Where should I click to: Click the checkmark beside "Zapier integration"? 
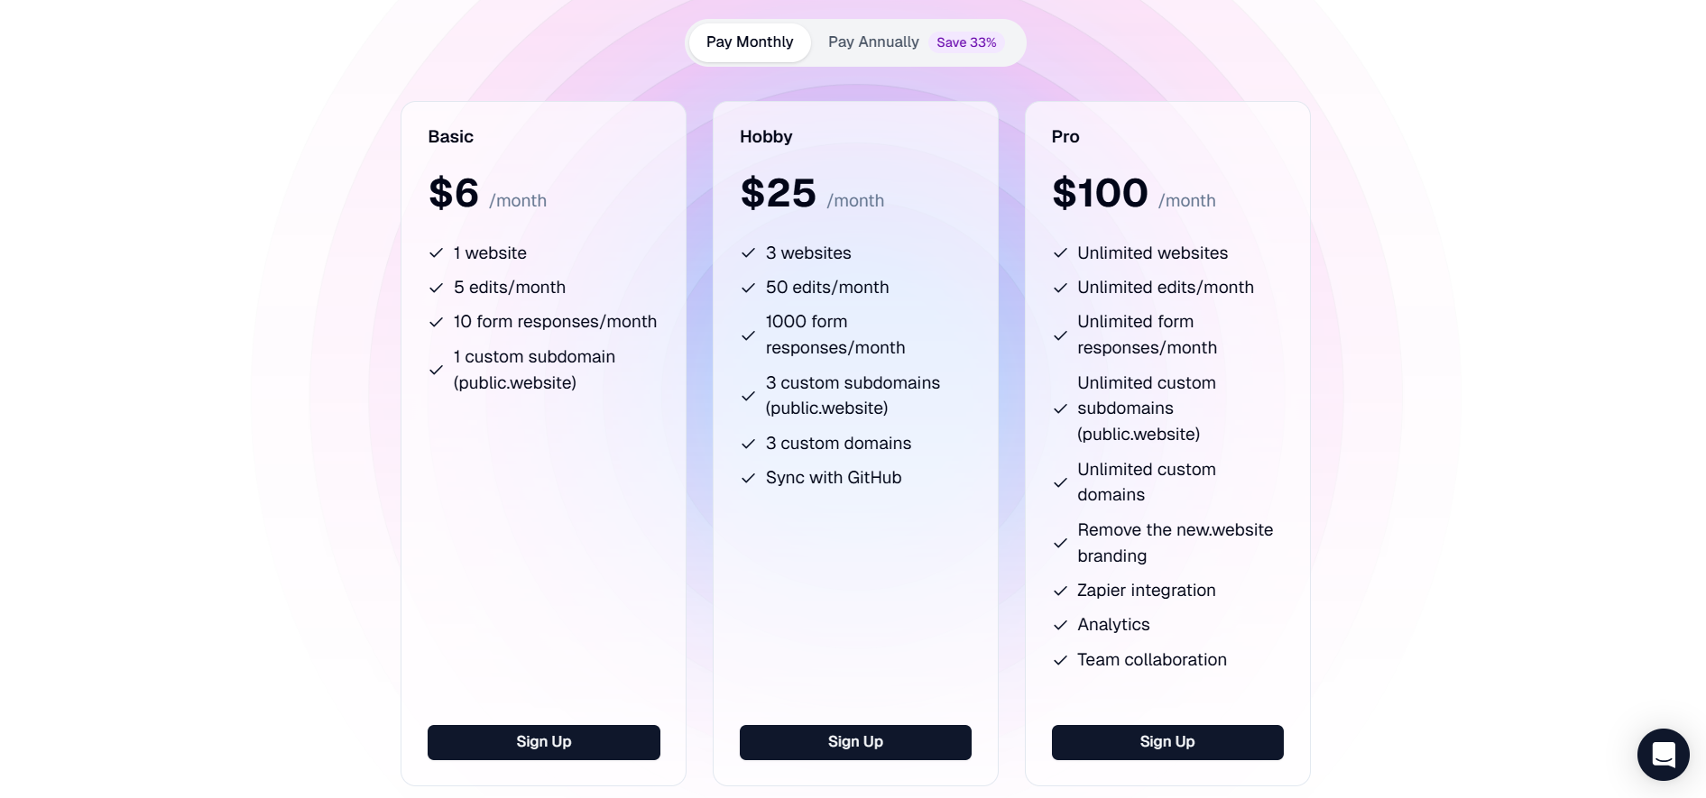(x=1061, y=591)
